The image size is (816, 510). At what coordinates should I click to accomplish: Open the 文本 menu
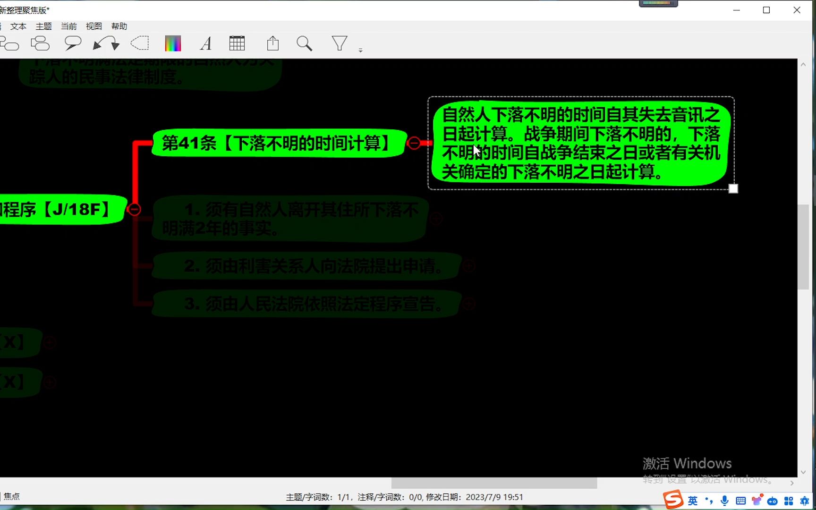[18, 26]
